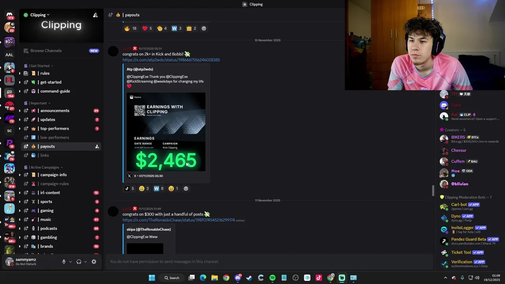Open the atp2wds X status link
Viewport: 505px width, 284px height.
click(171, 60)
